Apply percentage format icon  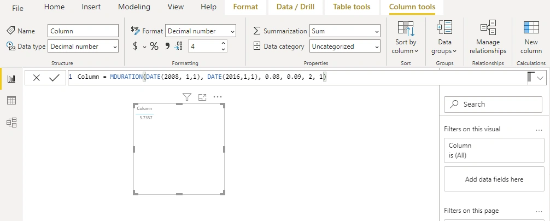coord(154,46)
